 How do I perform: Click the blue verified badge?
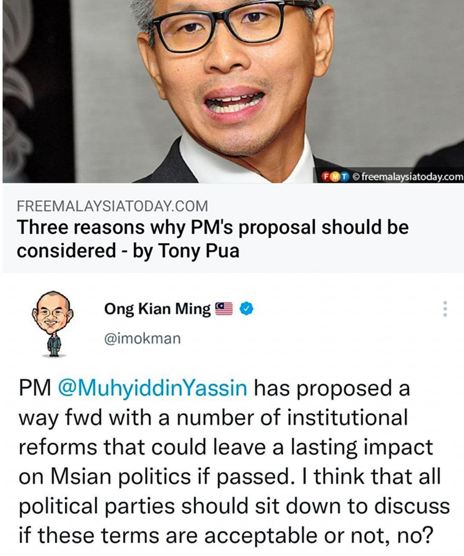click(x=246, y=309)
